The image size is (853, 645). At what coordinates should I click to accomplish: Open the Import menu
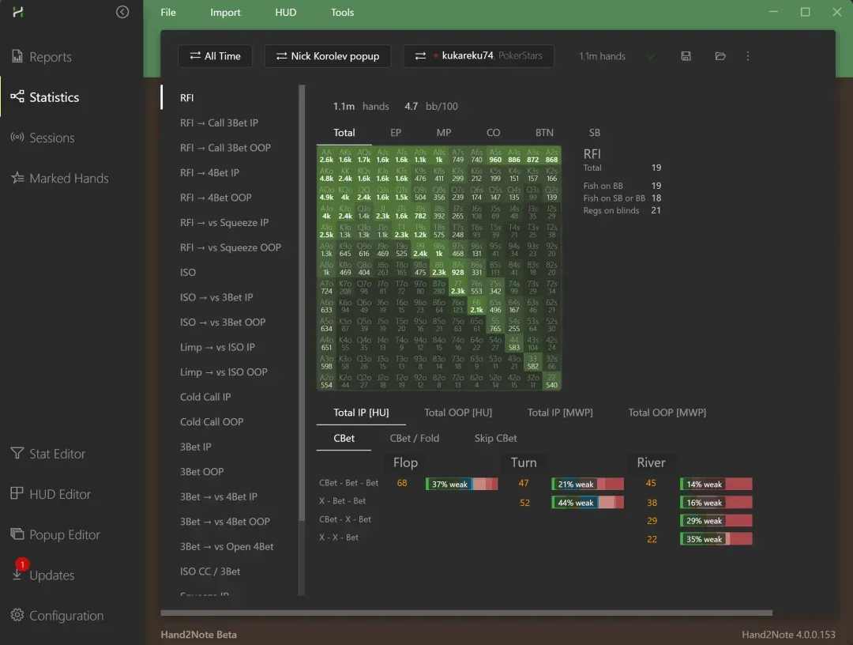coord(225,13)
